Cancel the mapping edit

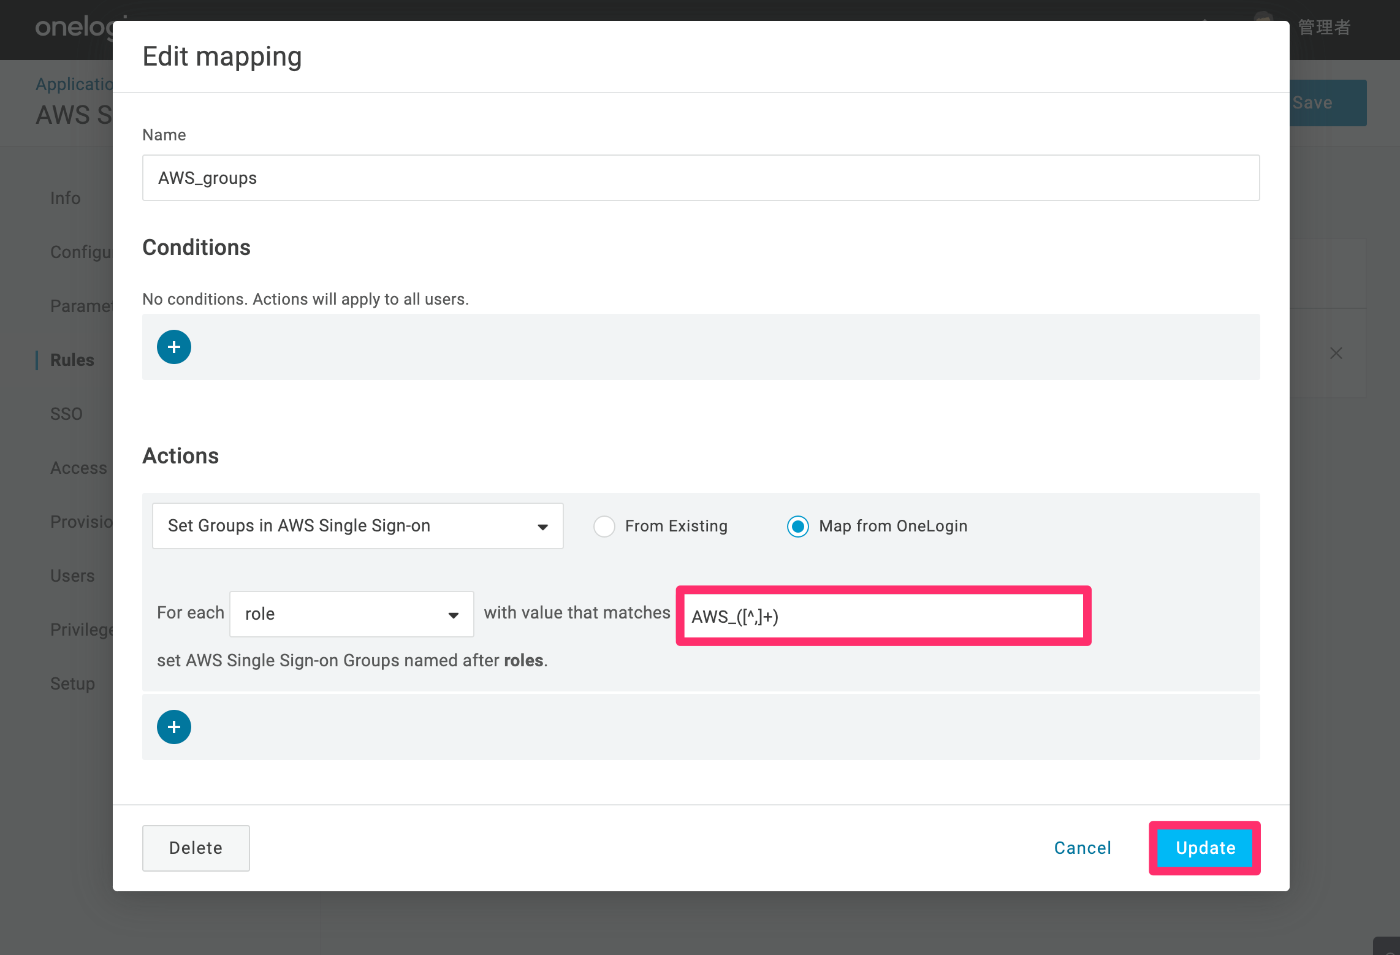click(1082, 848)
